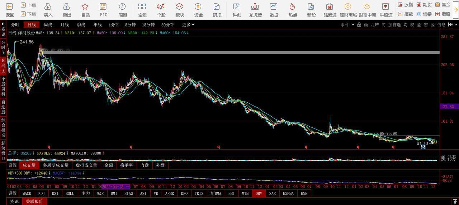
Task: Toggle 均 moving average lines
Action: coord(405,25)
